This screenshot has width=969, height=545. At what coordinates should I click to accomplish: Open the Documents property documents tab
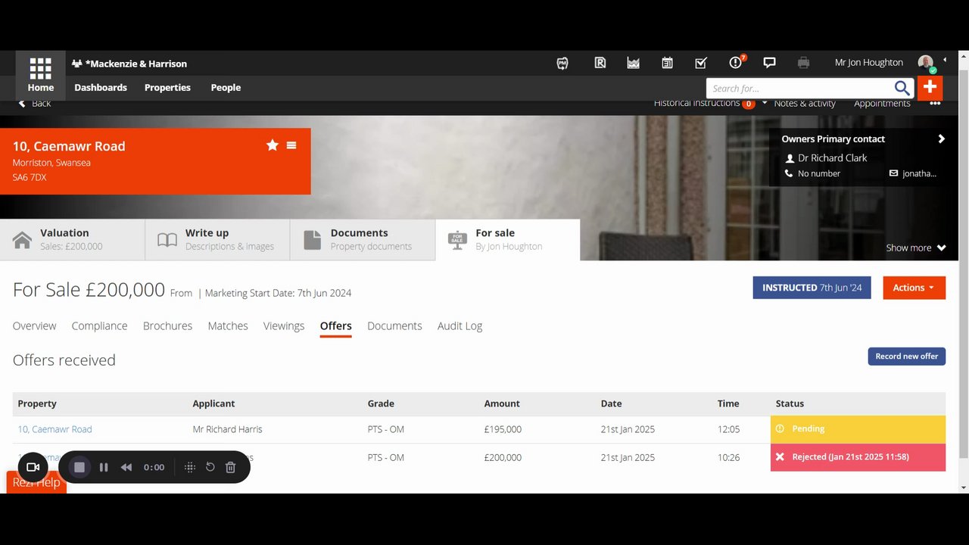(363, 240)
